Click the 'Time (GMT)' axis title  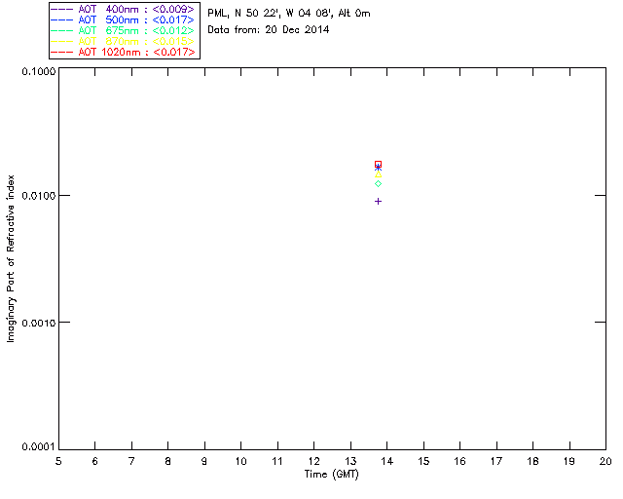click(x=331, y=475)
